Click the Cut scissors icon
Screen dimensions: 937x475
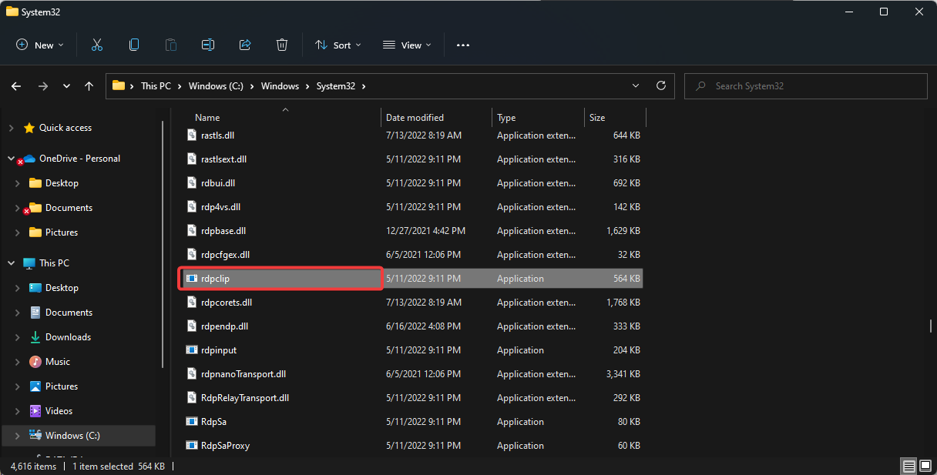[96, 45]
